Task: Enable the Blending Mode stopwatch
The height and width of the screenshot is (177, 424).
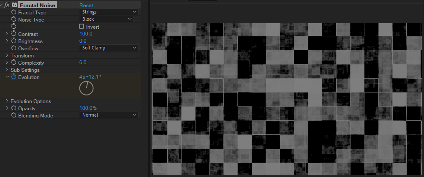Action: pos(14,115)
